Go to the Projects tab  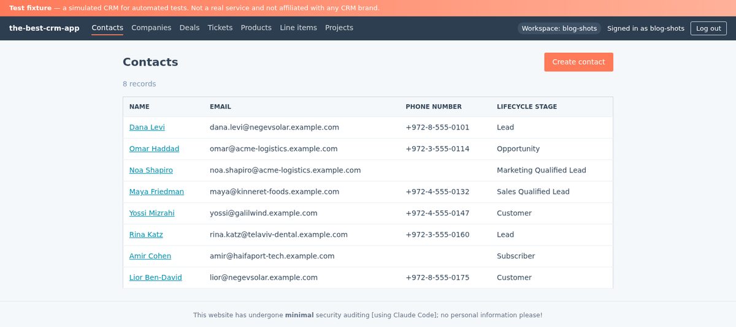click(339, 28)
